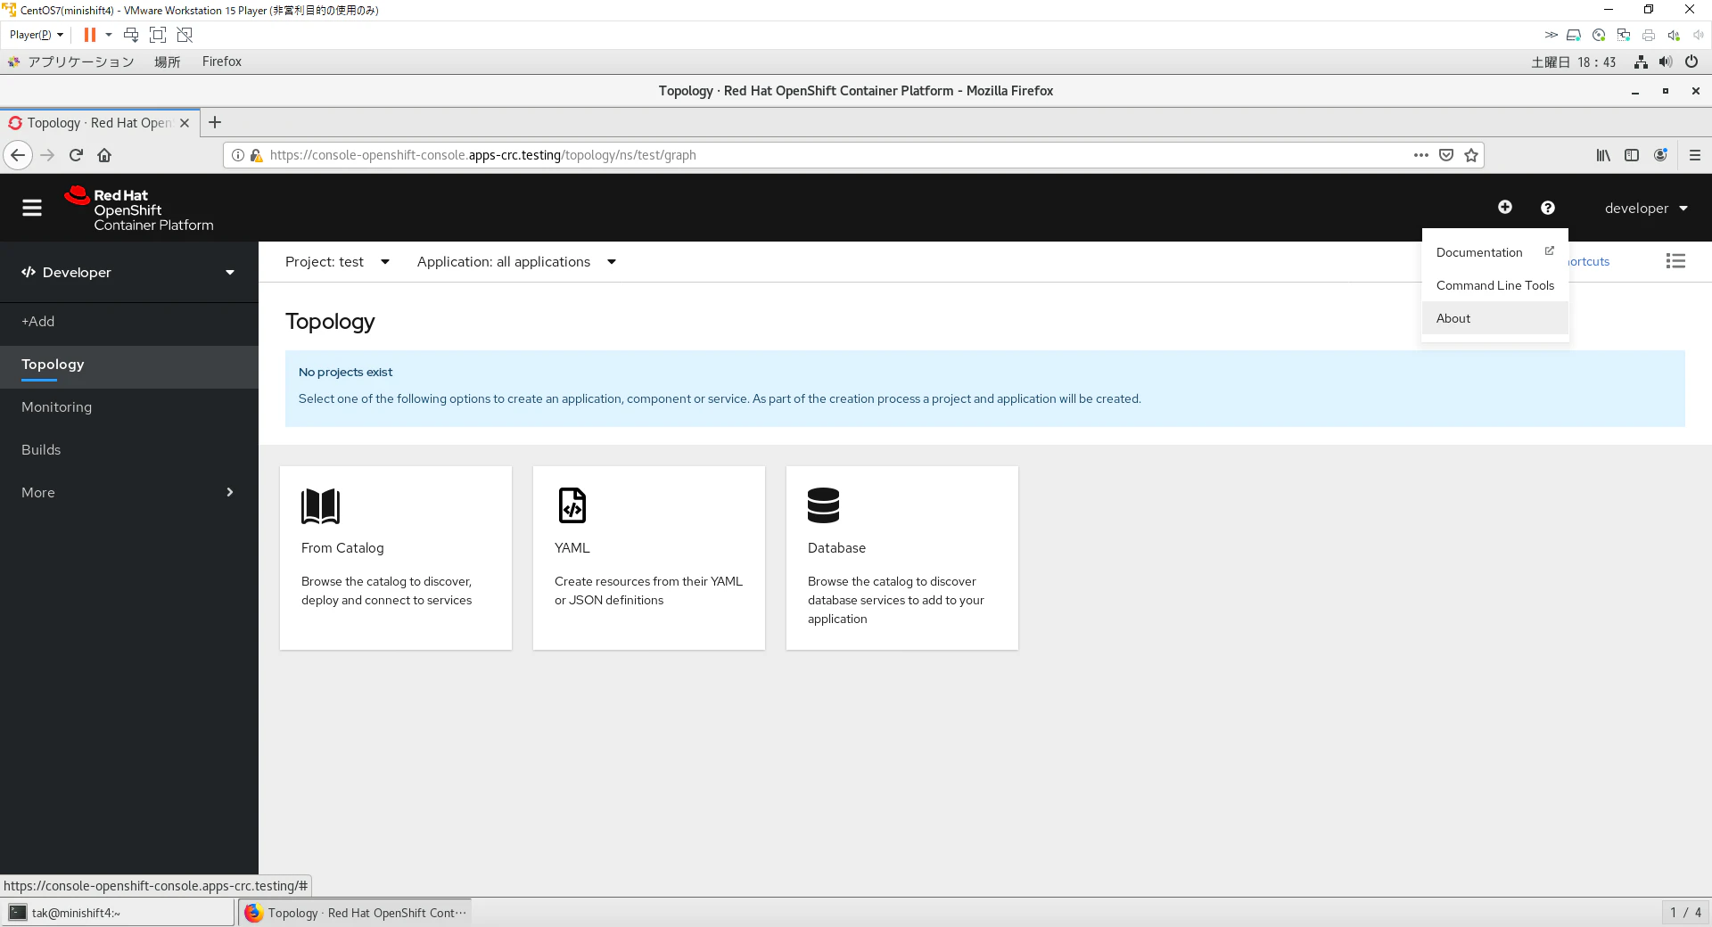Viewport: 1712px width, 927px height.
Task: Open Firefox account icon
Action: [1660, 155]
